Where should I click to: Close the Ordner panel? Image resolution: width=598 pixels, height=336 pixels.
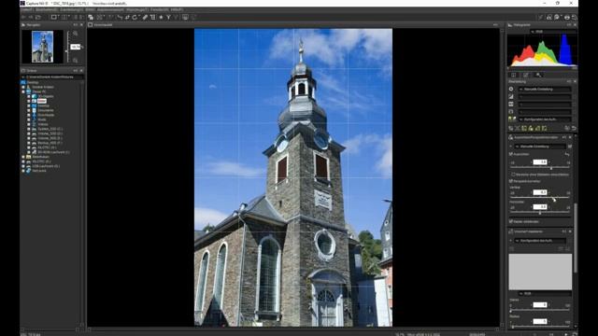coord(81,71)
